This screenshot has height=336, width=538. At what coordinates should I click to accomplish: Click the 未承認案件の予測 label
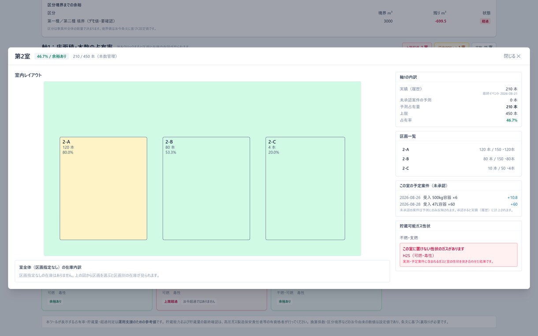[x=416, y=100]
